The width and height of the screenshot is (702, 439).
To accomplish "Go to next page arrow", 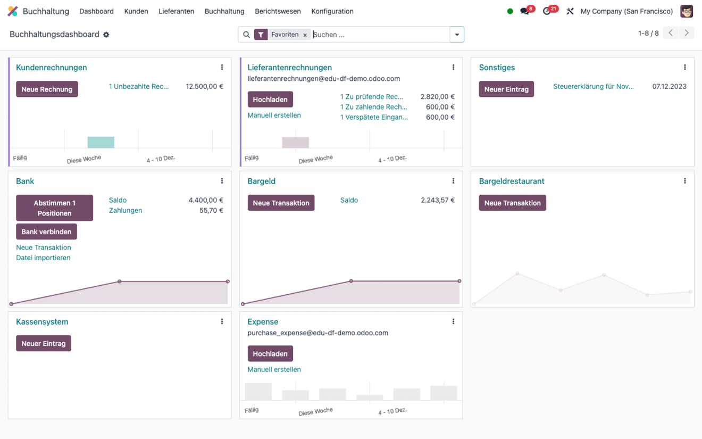I will coord(687,33).
